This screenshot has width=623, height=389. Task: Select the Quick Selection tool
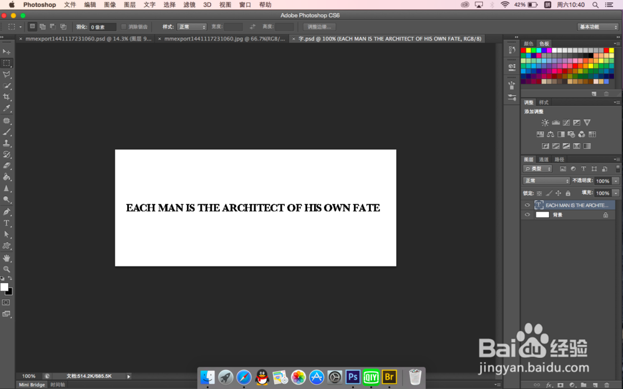tap(7, 86)
